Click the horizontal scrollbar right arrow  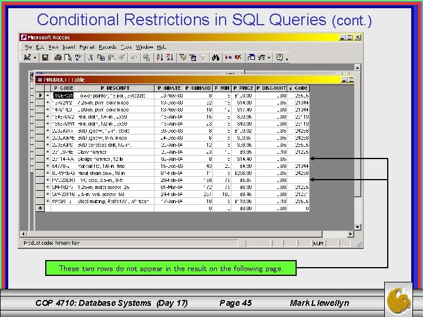(350, 234)
